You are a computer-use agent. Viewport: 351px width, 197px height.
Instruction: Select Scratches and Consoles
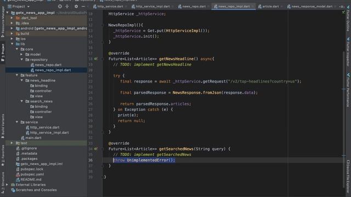point(34,190)
